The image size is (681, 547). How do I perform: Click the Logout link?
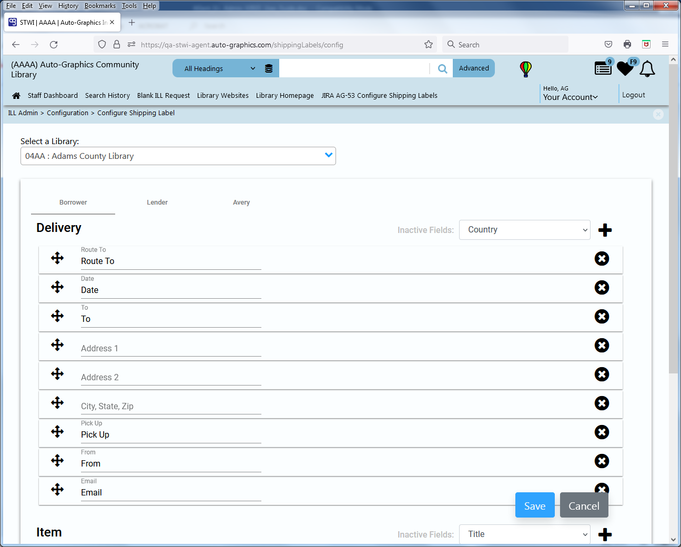[634, 95]
